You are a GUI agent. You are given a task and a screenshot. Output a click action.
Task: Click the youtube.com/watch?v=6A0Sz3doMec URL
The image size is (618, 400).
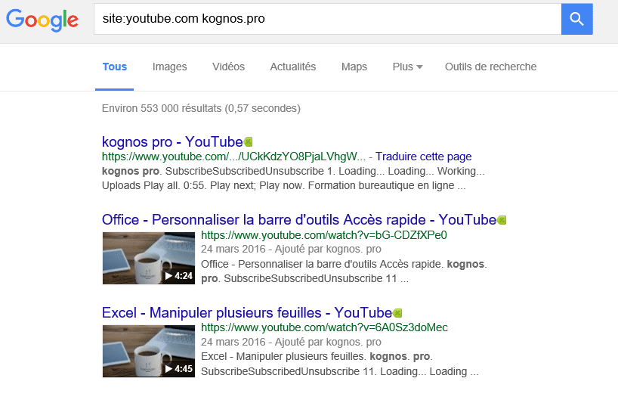click(324, 327)
